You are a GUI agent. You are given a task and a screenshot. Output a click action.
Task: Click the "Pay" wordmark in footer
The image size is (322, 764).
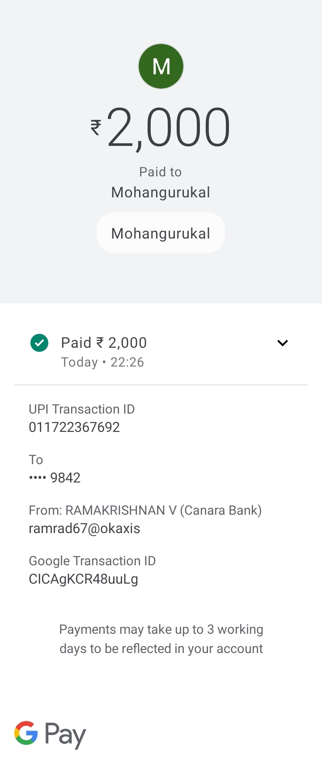tap(65, 735)
